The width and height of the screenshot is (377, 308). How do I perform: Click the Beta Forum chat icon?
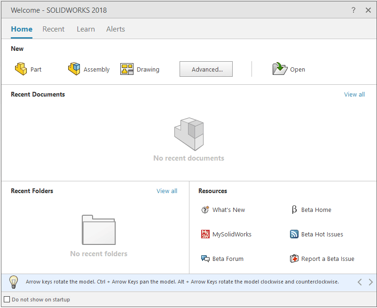205,259
